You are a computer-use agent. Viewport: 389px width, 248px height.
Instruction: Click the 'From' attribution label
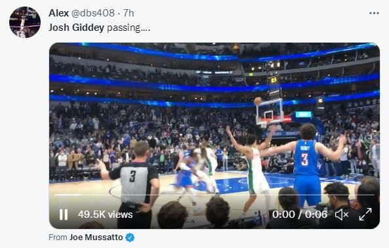[x=58, y=238]
